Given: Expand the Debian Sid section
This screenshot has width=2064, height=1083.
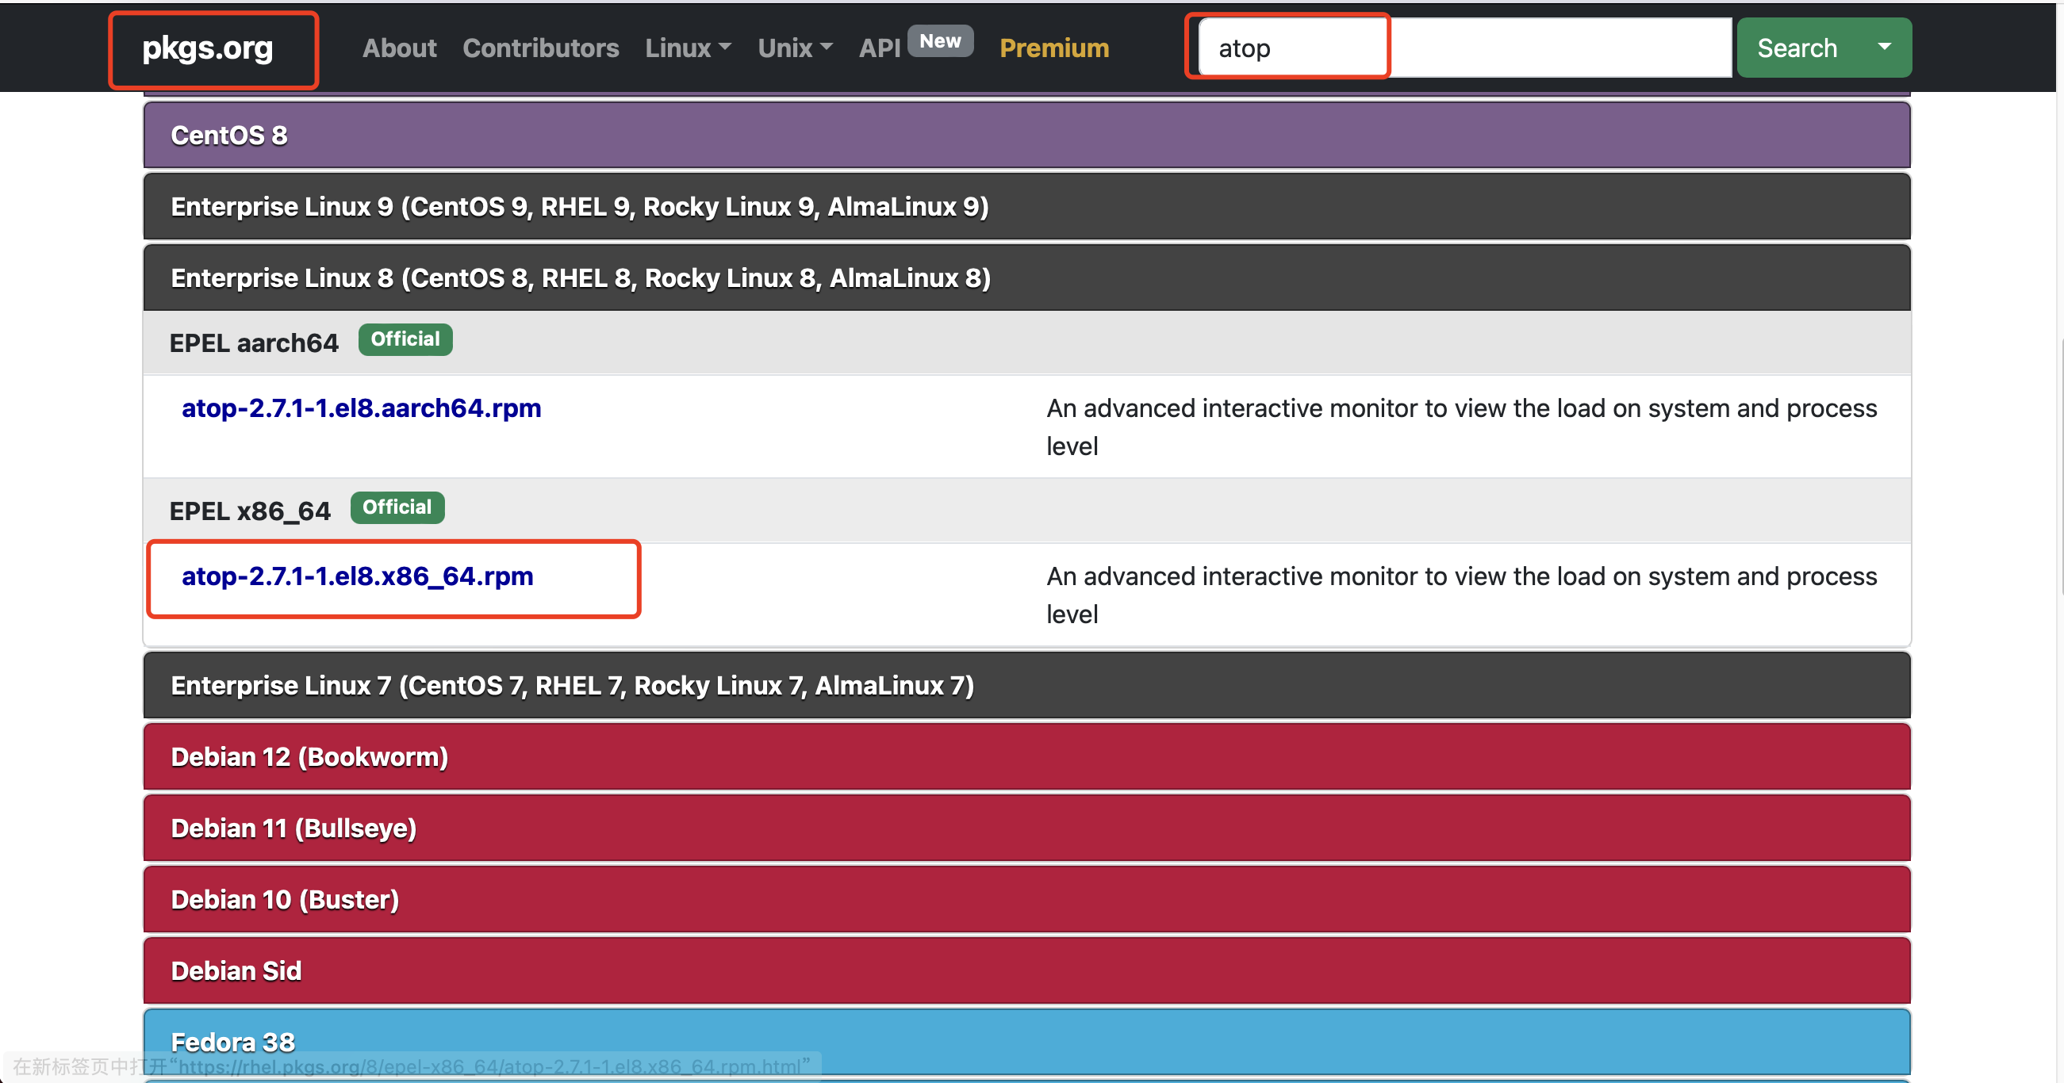Looking at the screenshot, I should click(x=1026, y=971).
